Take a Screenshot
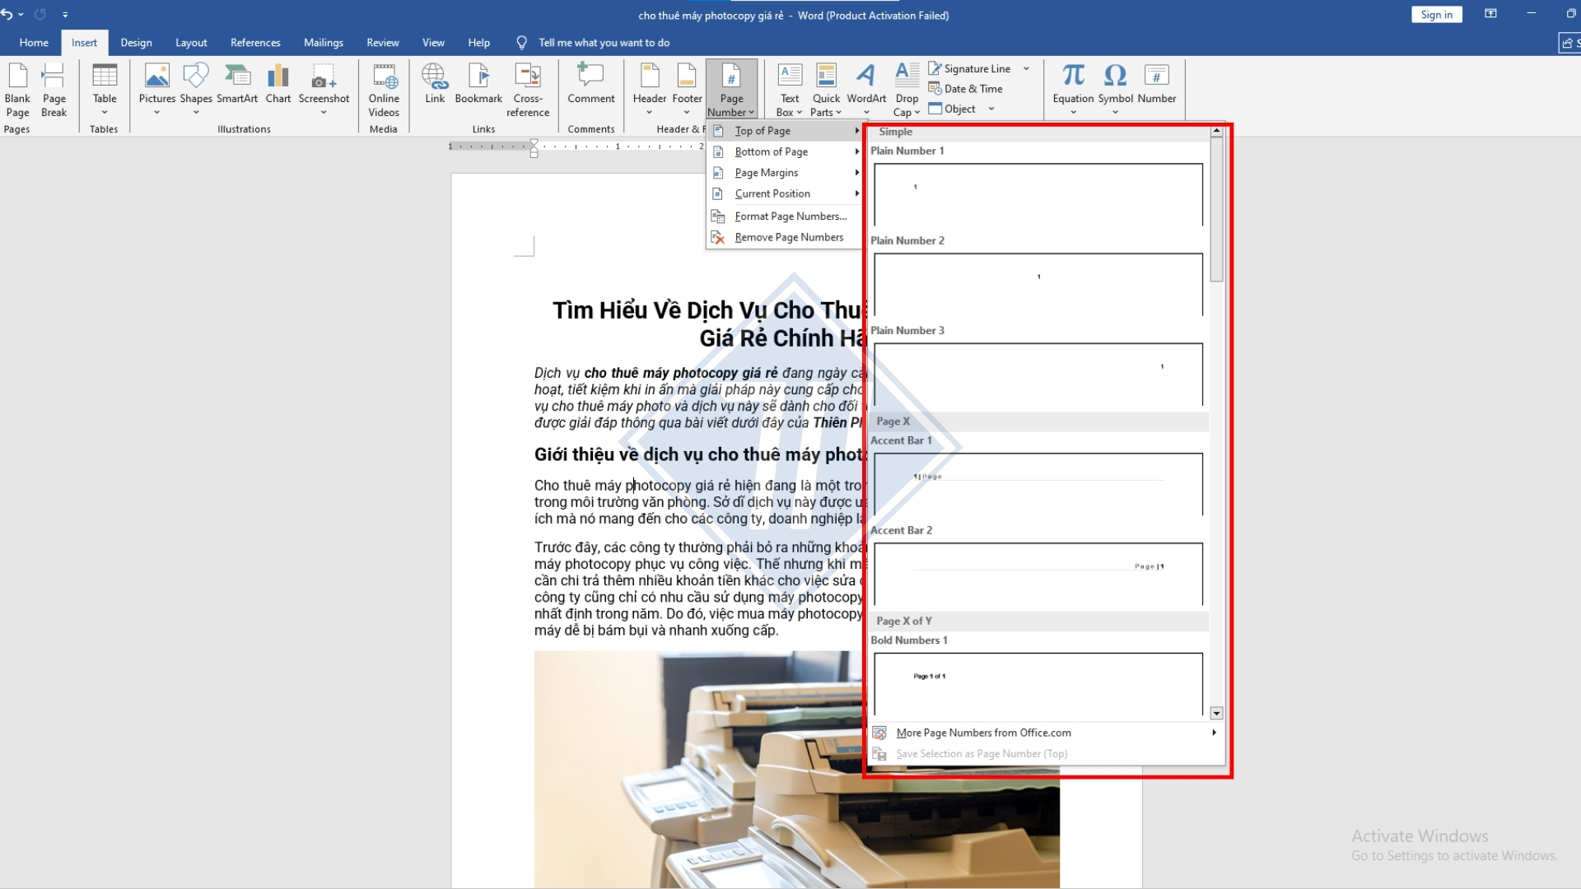The width and height of the screenshot is (1581, 889). pyautogui.click(x=324, y=86)
